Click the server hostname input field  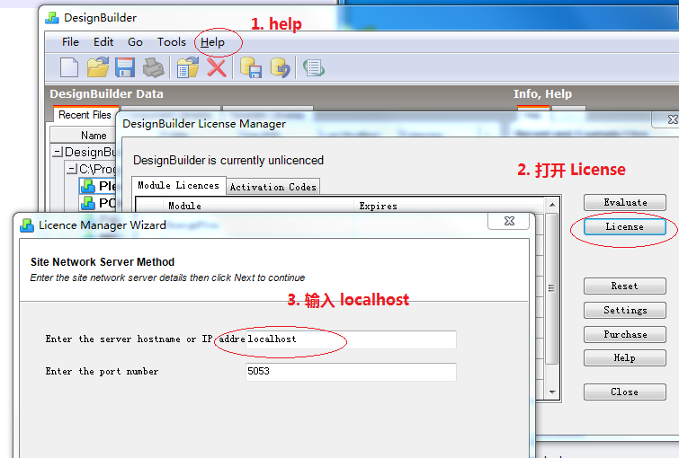click(351, 339)
